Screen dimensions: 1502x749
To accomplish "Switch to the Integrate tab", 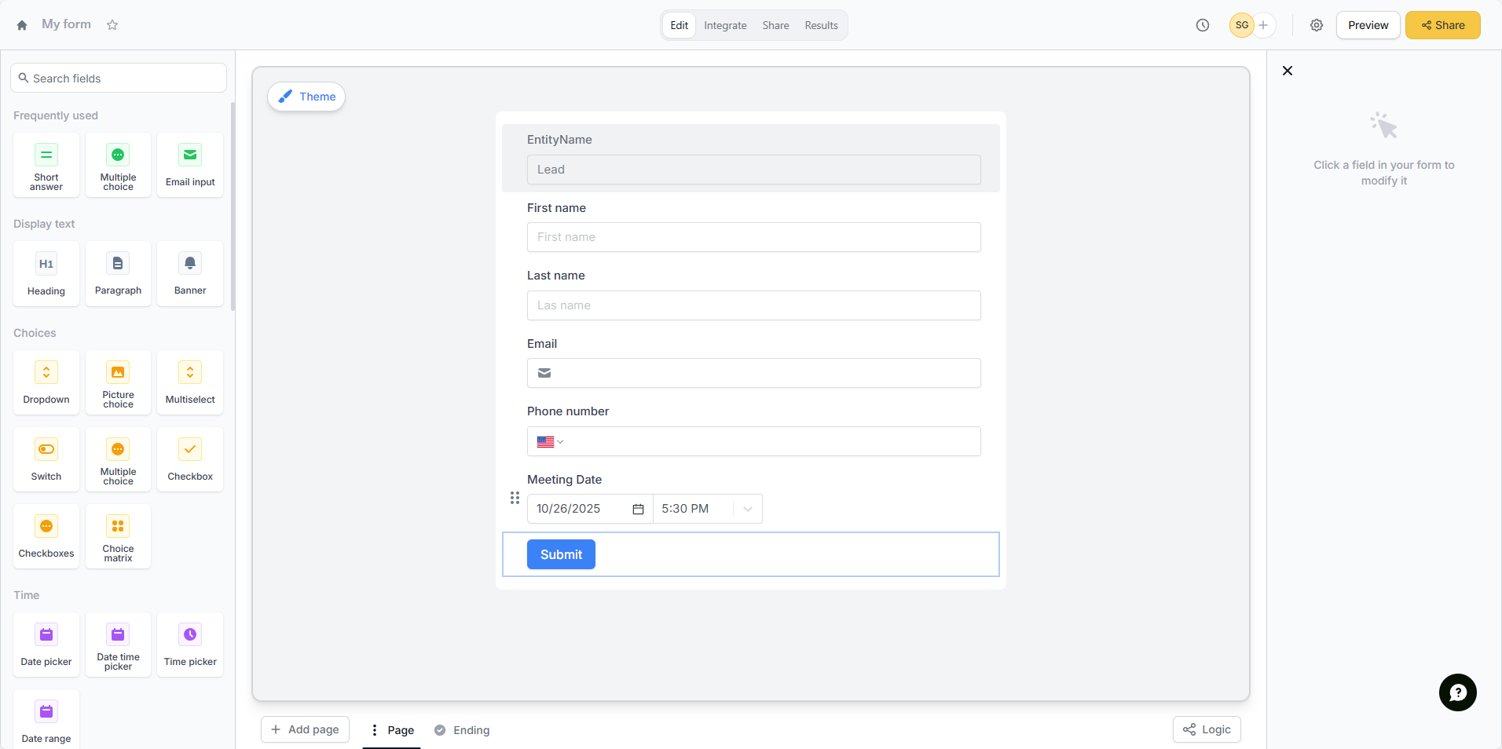I will [x=725, y=25].
